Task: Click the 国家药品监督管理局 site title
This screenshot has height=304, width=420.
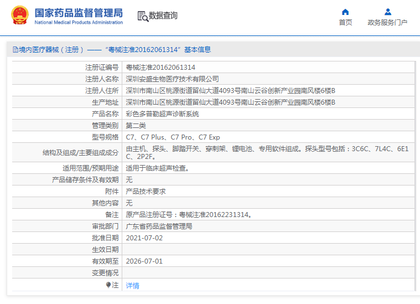Action: (x=79, y=13)
